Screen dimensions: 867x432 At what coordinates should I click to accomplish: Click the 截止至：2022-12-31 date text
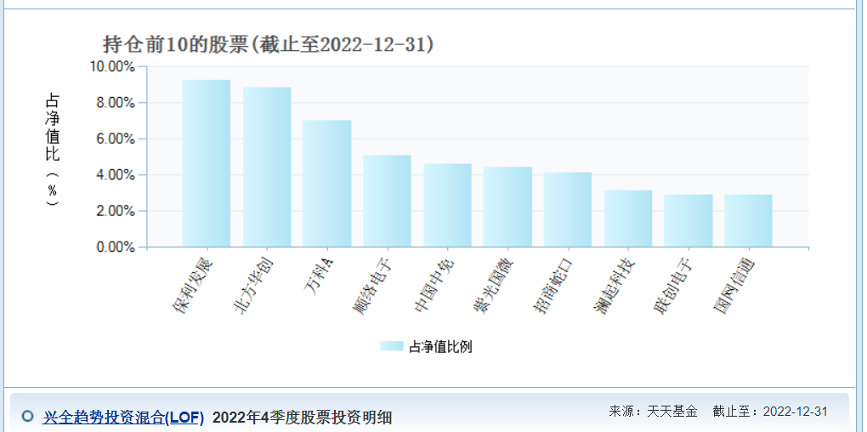[769, 411]
